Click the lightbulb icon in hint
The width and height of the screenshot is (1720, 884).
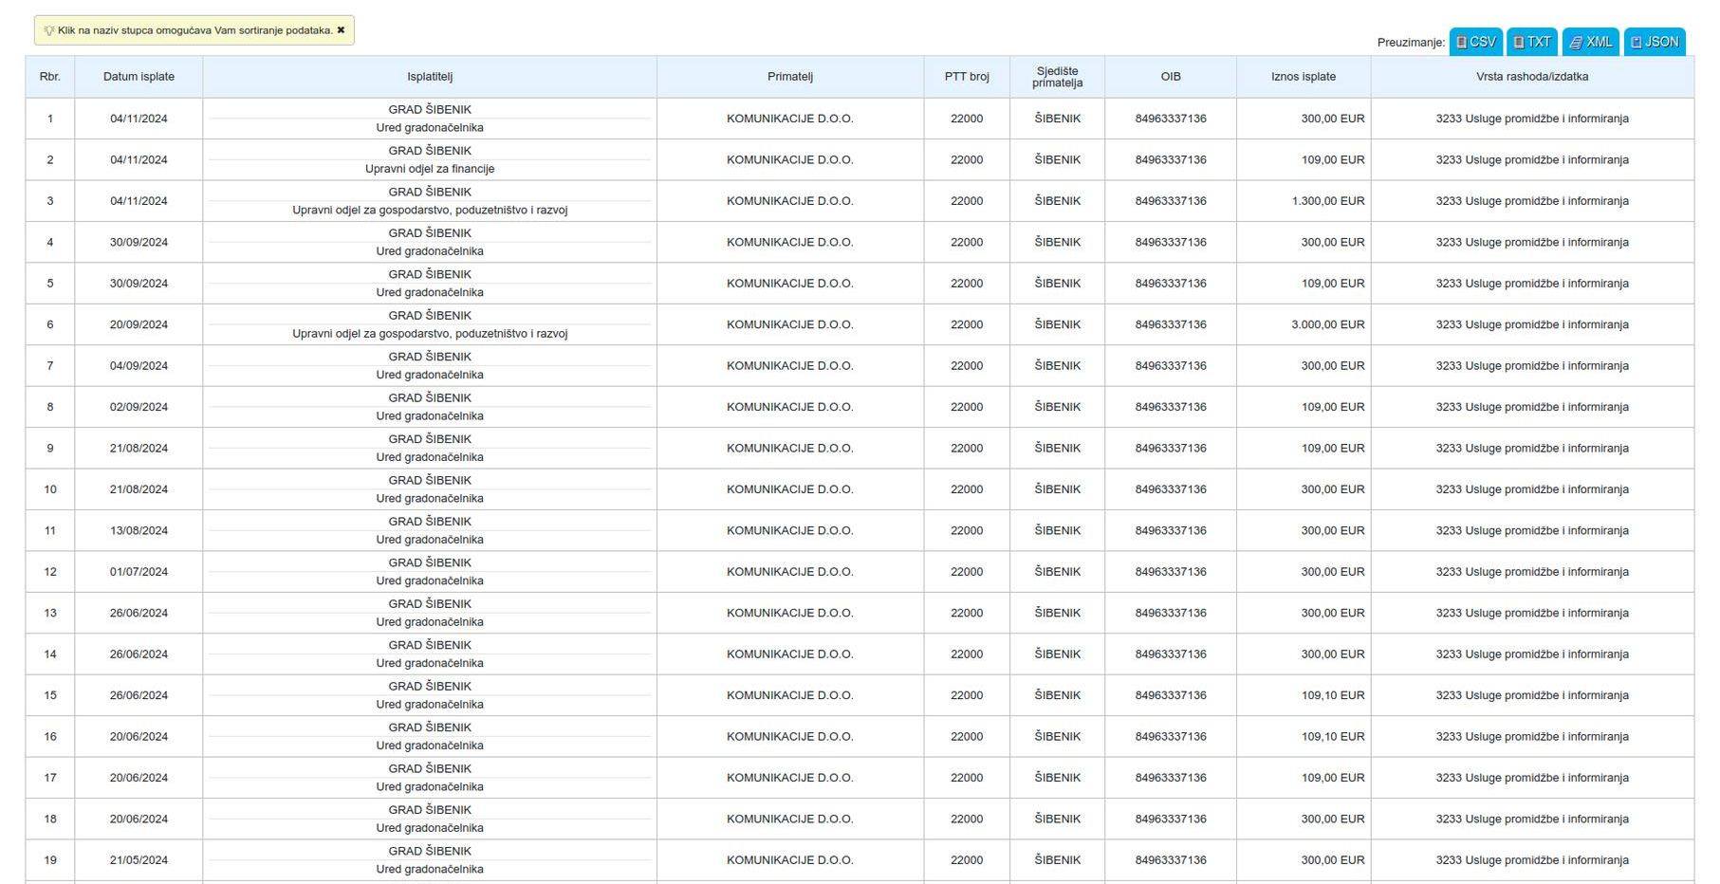click(49, 30)
